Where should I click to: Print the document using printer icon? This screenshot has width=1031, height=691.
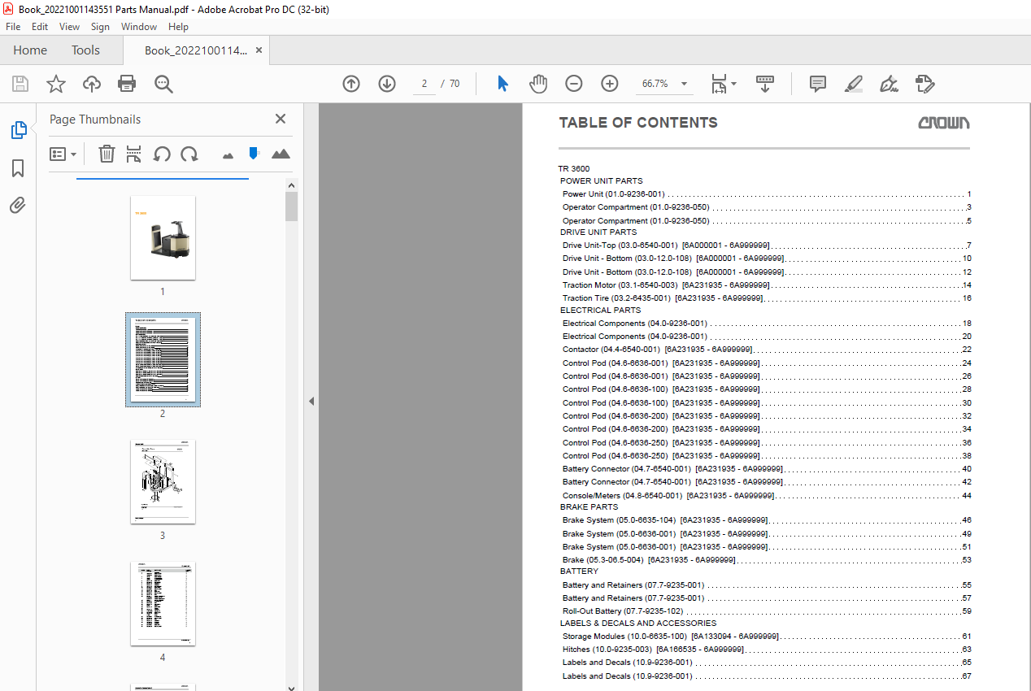point(127,84)
